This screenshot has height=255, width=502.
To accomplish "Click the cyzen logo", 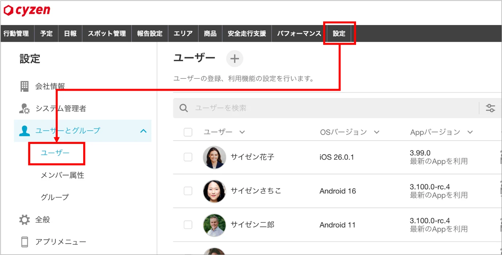I will (27, 11).
